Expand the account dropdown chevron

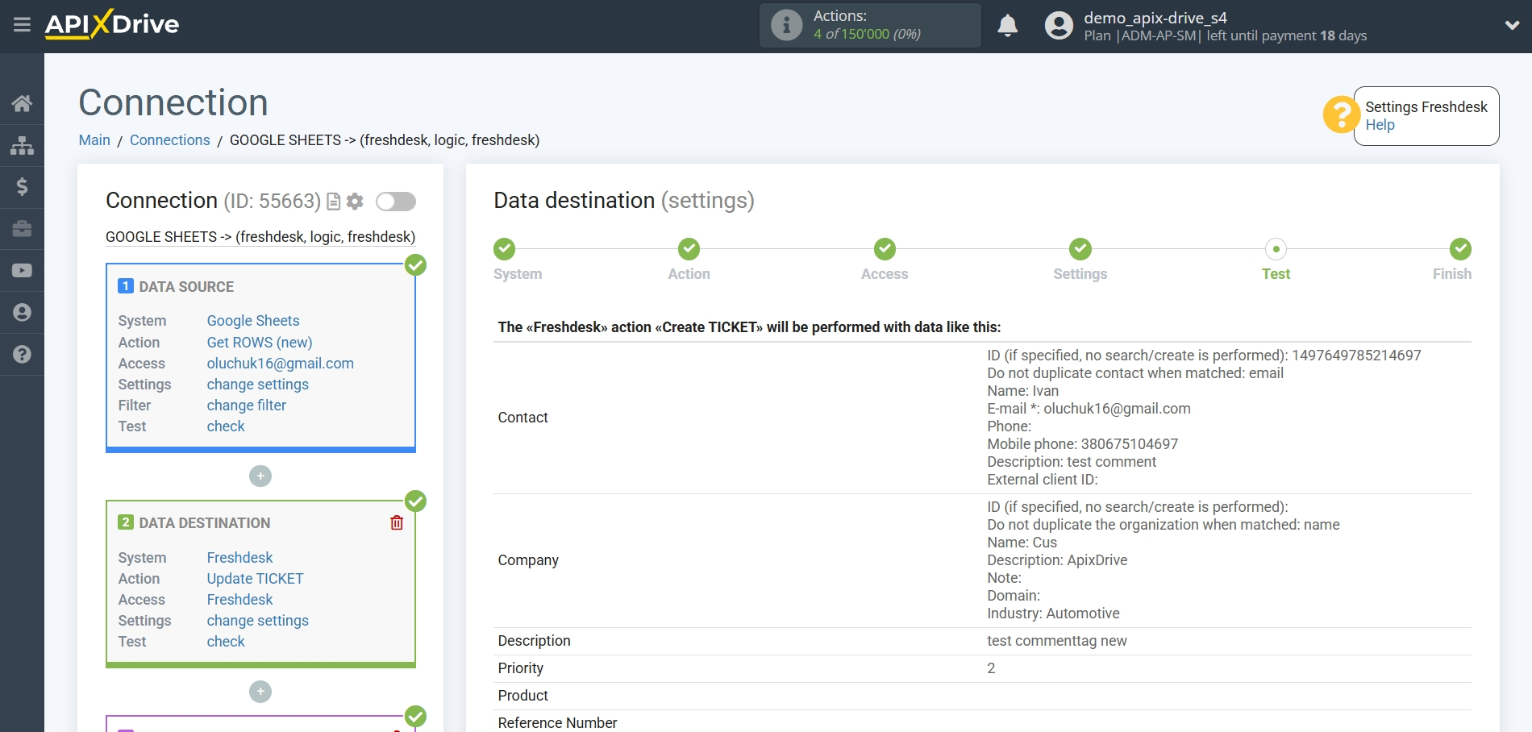coord(1512,26)
